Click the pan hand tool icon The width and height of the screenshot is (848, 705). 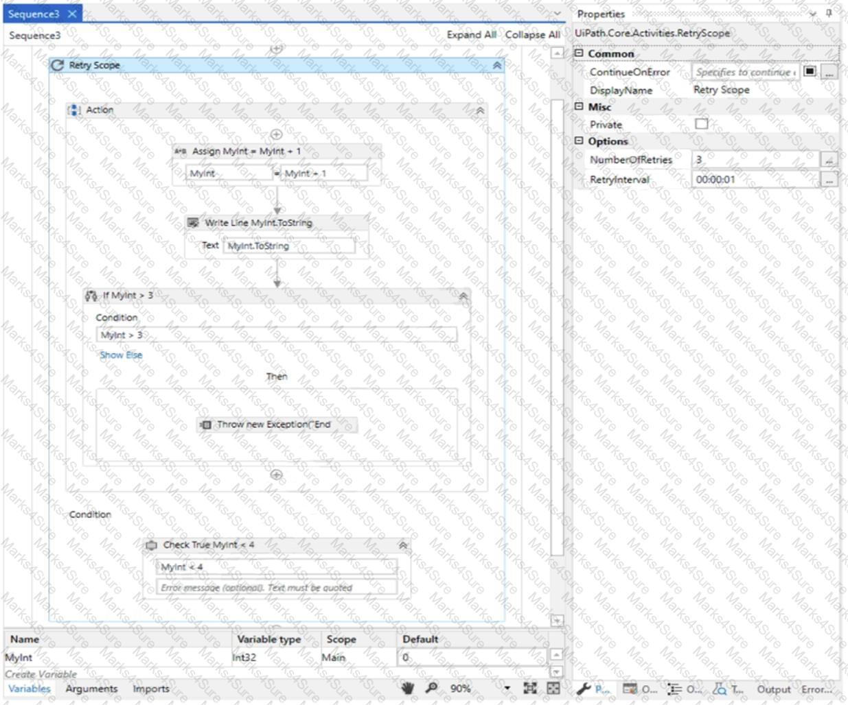(x=408, y=688)
